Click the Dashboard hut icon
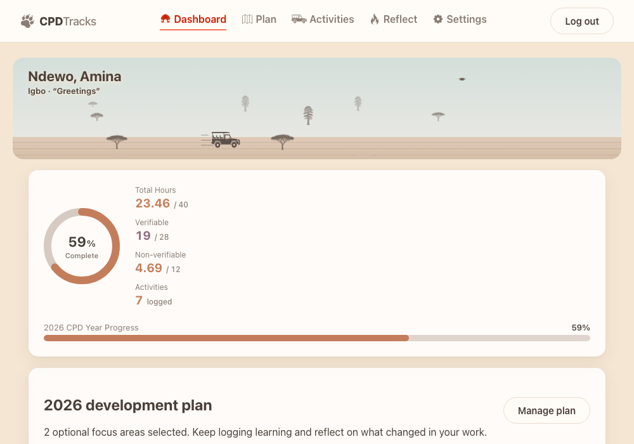The image size is (634, 444). pyautogui.click(x=165, y=19)
